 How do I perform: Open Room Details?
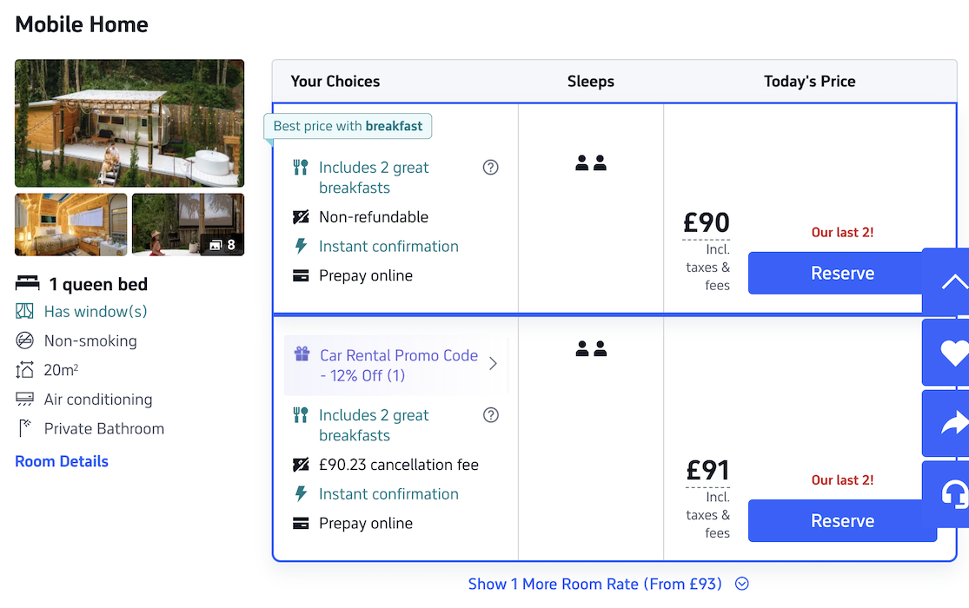click(x=61, y=461)
